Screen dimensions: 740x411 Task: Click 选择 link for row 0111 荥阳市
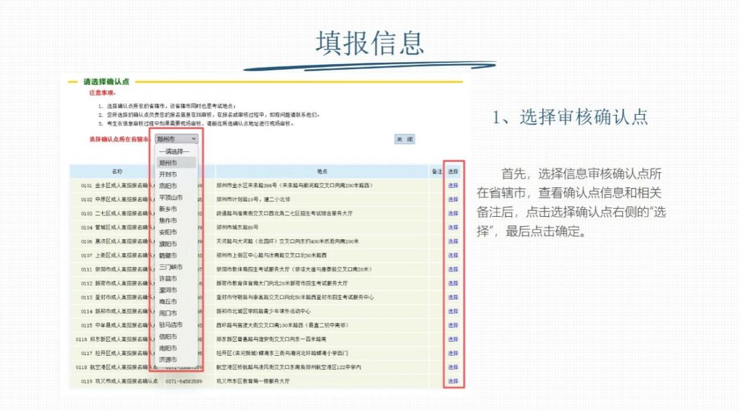[x=453, y=270]
